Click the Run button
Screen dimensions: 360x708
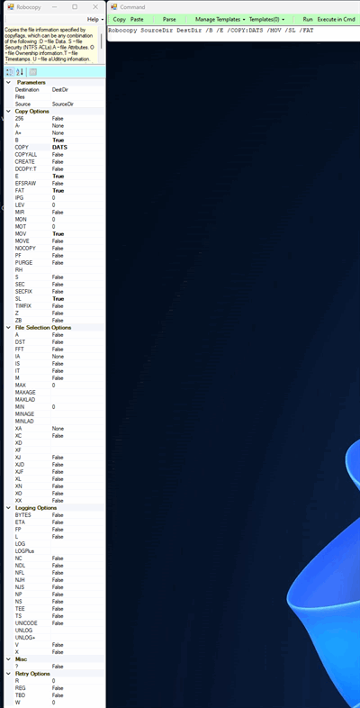pos(308,20)
